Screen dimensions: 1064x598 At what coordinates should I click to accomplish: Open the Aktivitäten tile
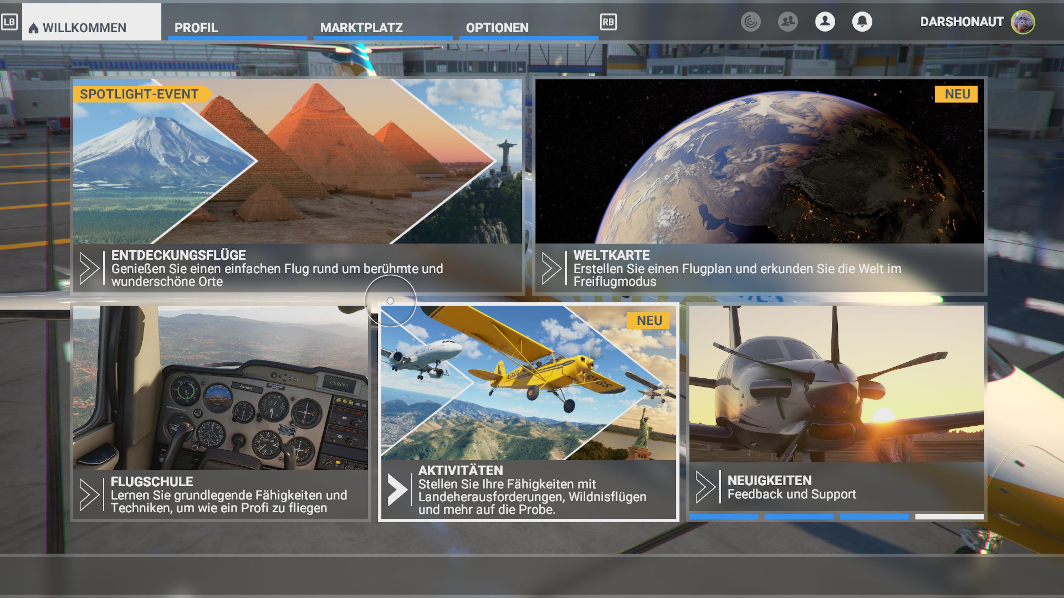(x=528, y=412)
